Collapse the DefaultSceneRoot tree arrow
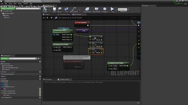188x105 pixels. [x=2, y=14]
